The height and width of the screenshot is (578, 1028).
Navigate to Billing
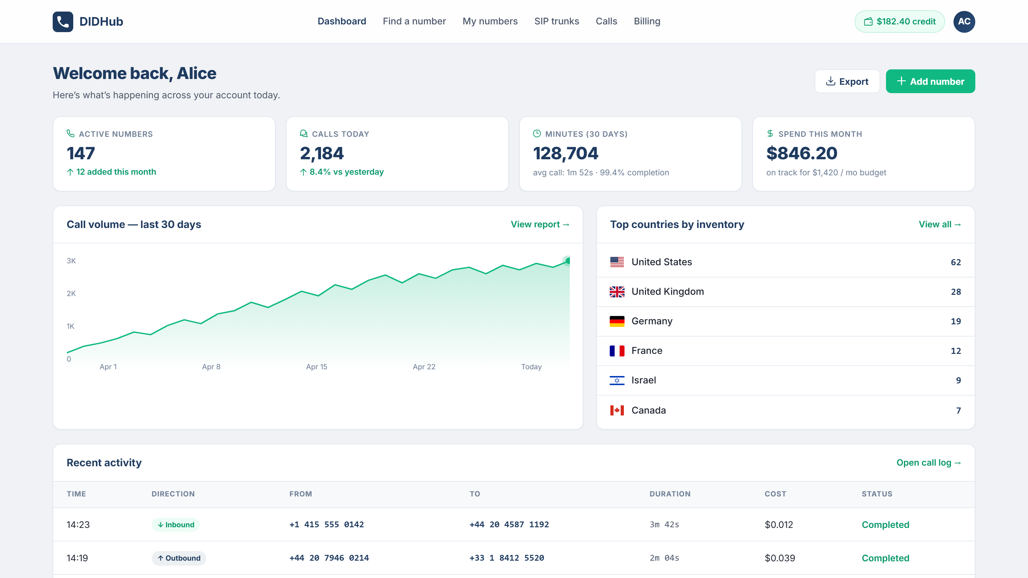[x=647, y=21]
